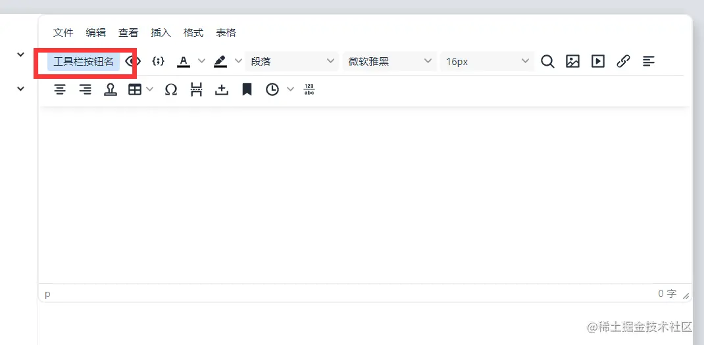
Task: Insert date and time
Action: coord(272,90)
